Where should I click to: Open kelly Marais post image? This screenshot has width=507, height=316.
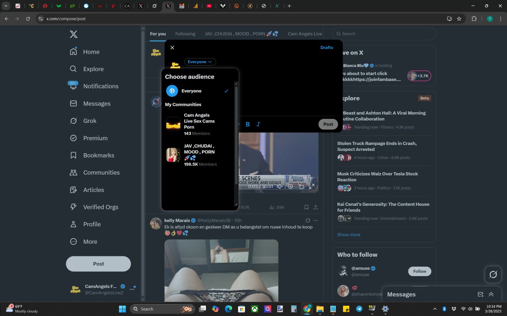coord(221,270)
